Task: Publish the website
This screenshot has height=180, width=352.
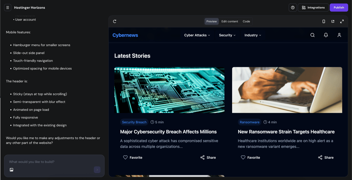Action: (x=339, y=8)
